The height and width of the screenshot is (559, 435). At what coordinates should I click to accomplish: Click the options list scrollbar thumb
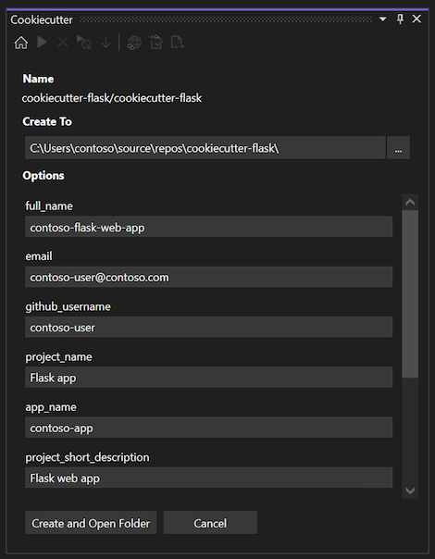(410, 294)
